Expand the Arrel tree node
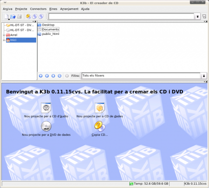209x188 pixels. (4, 35)
